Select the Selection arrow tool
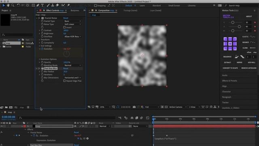Viewport: 259px width, 146px height. (x=4, y=5)
